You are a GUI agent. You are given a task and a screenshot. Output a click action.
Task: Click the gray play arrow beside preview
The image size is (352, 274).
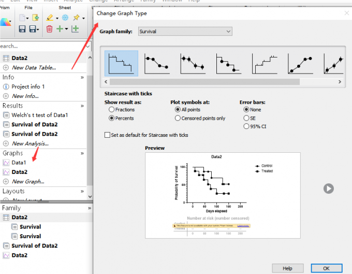(x=329, y=189)
